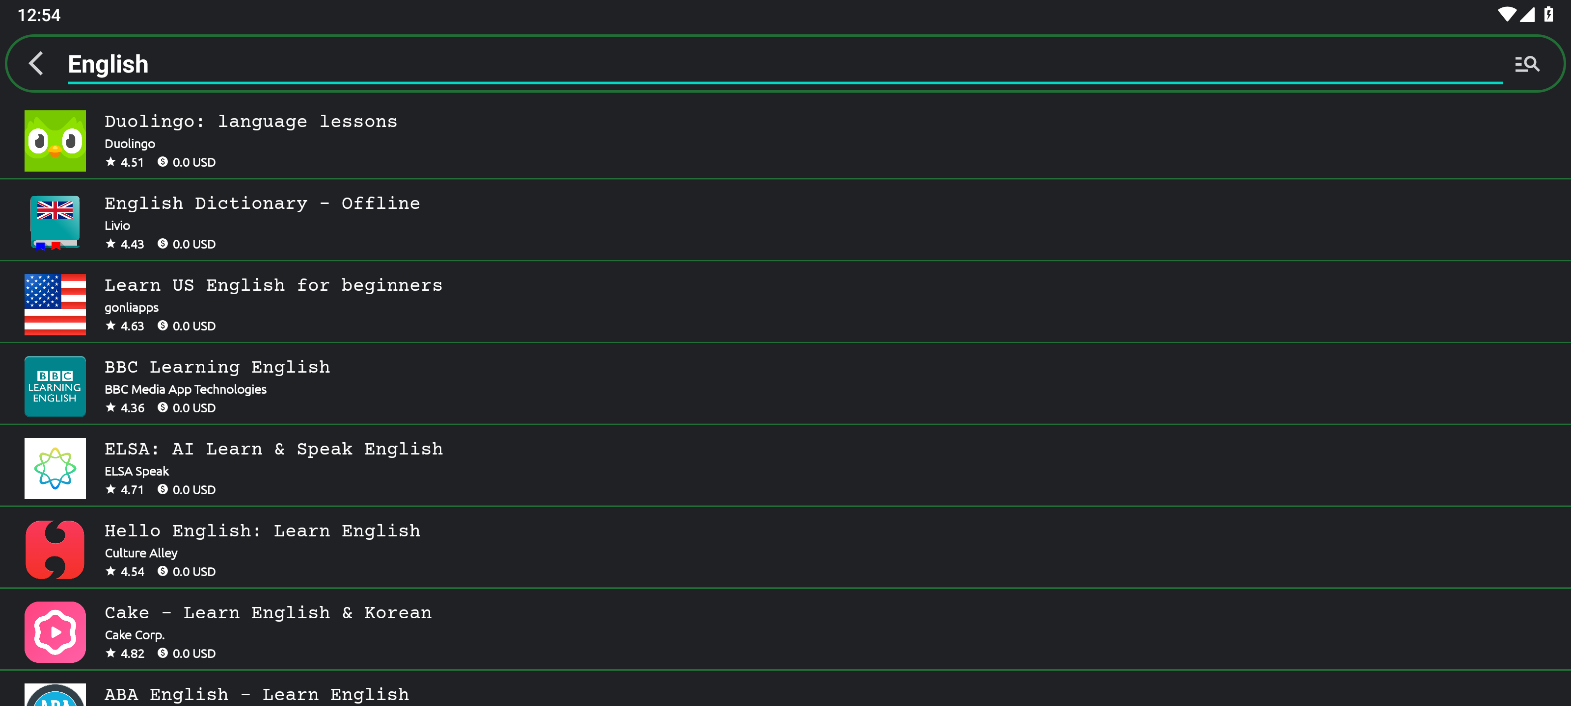The height and width of the screenshot is (706, 1571).
Task: Tap the ELSA Speak flower icon
Action: tap(55, 468)
